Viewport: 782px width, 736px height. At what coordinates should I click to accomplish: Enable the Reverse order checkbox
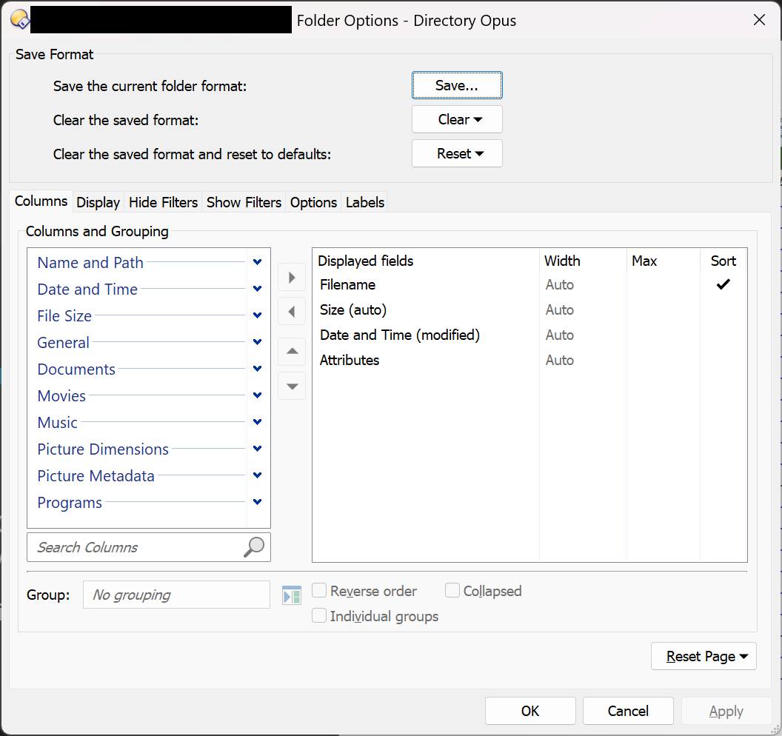(x=319, y=591)
